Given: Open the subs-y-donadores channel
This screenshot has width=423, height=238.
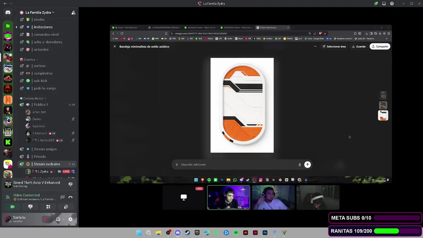Looking at the screenshot, I should [47, 42].
